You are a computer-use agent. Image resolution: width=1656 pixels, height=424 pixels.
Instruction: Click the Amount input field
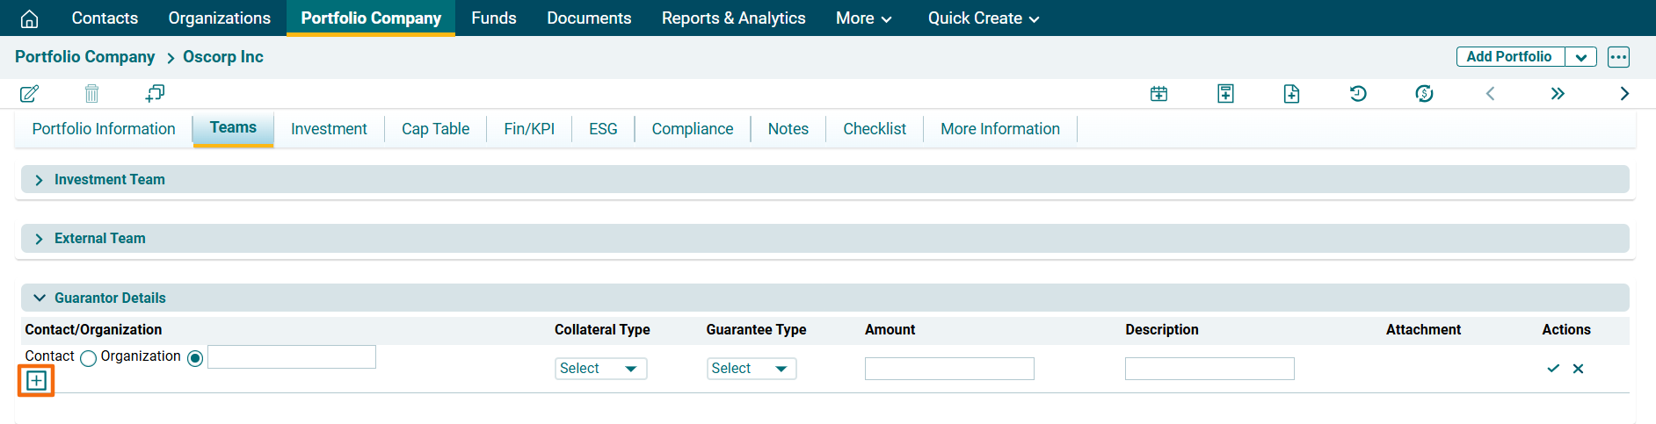click(948, 369)
